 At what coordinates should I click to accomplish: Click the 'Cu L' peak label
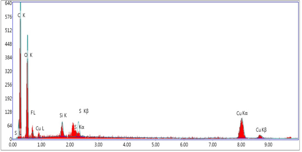40,128
